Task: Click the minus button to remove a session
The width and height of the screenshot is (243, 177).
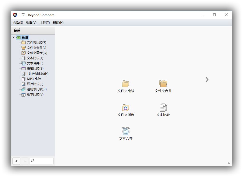Action: point(24,161)
